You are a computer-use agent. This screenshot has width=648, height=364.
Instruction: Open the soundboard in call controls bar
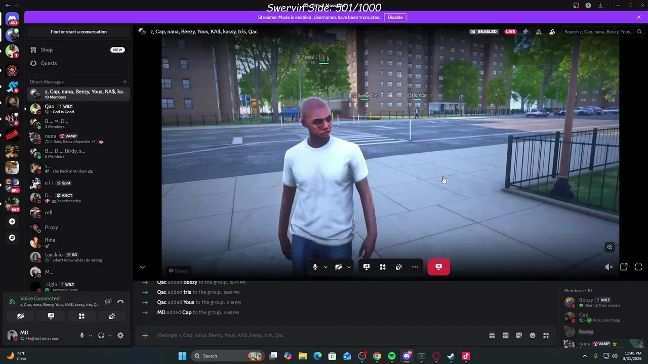pos(399,267)
